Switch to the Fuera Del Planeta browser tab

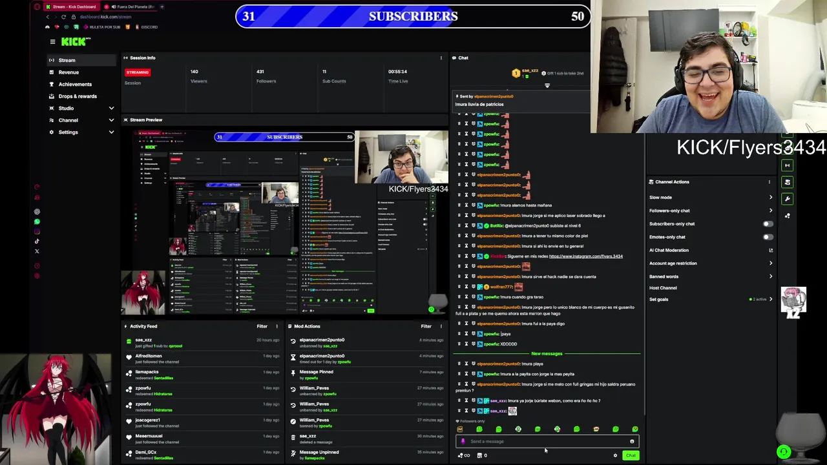(x=130, y=6)
